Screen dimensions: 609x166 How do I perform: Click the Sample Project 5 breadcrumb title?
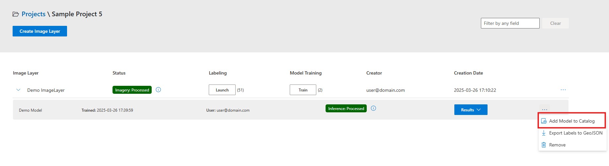[77, 14]
